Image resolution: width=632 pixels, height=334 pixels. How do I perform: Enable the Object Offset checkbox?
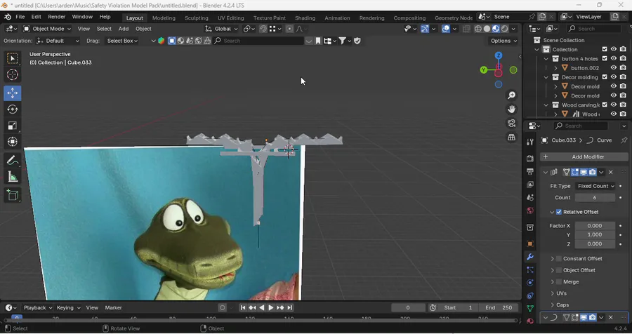click(559, 270)
